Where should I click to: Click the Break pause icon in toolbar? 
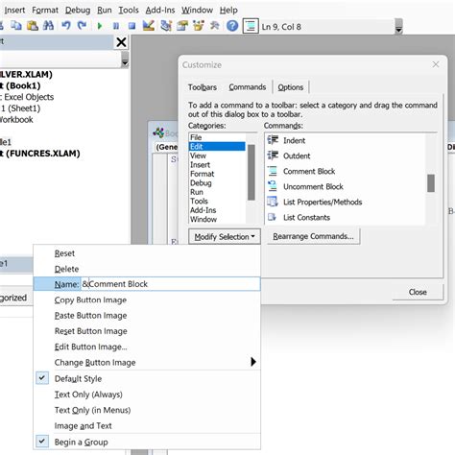[x=116, y=26]
